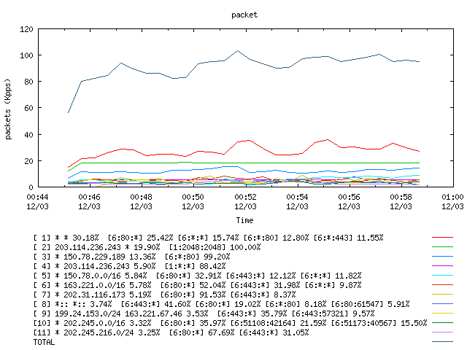The width and height of the screenshot is (467, 350).
Task: Click the brown-red line swatch for entry 6
Action: 442,285
